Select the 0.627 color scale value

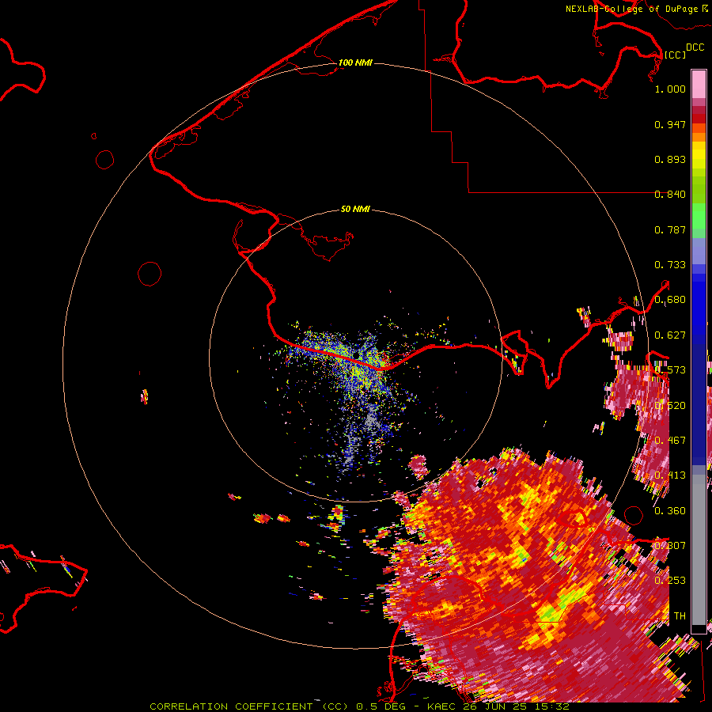670,335
